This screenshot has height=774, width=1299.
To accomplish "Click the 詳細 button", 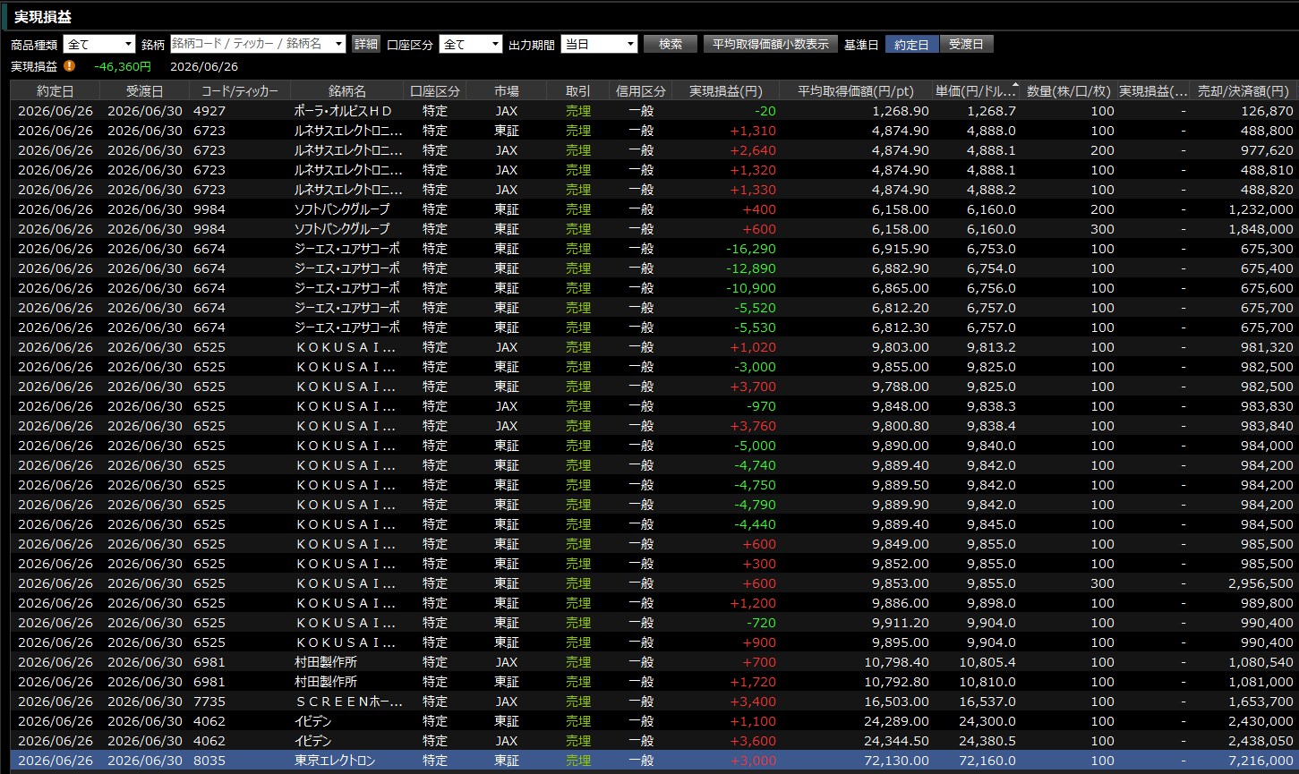I will pos(366,44).
